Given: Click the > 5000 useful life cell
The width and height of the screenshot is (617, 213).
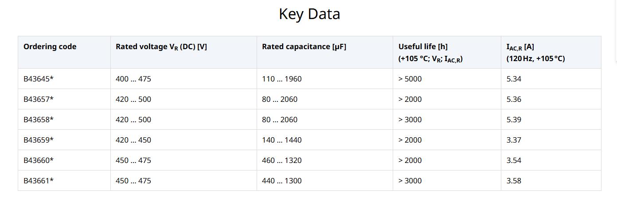Looking at the screenshot, I should [x=410, y=79].
